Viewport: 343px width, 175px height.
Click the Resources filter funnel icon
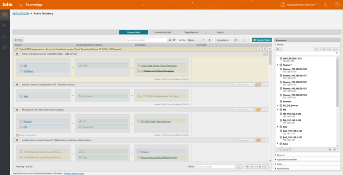[337, 53]
